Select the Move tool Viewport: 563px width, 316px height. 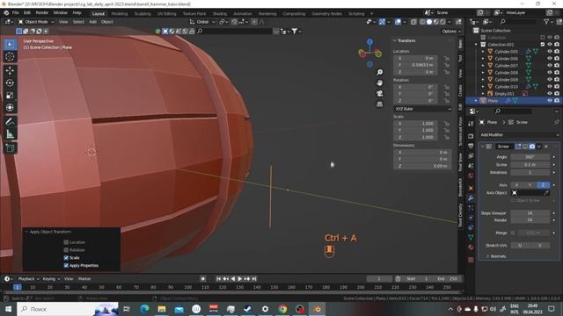[10, 70]
